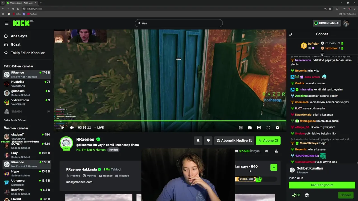Screen dimensions: 358x201
Task: Collapse the Sohbet chat panel
Action: tap(290, 34)
